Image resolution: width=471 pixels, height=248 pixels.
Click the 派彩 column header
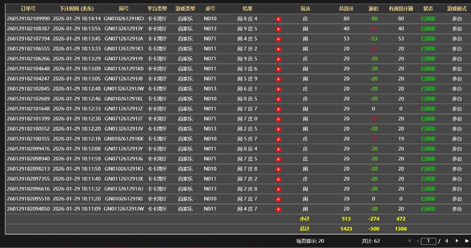[x=373, y=8]
